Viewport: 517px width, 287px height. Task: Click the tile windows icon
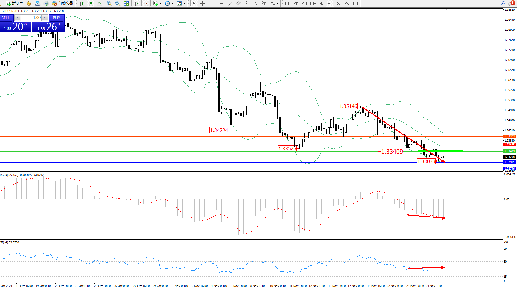[126, 3]
